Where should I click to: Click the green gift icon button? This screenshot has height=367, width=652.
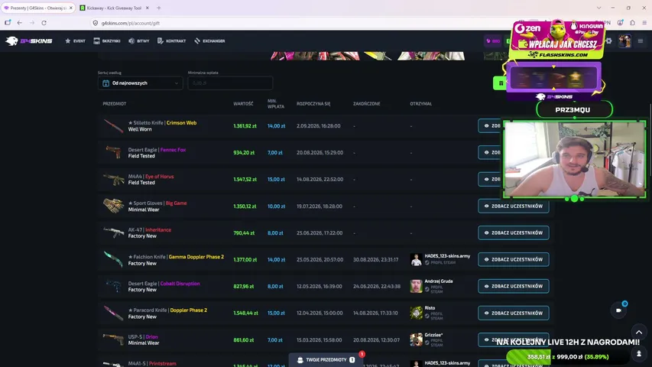tap(501, 83)
